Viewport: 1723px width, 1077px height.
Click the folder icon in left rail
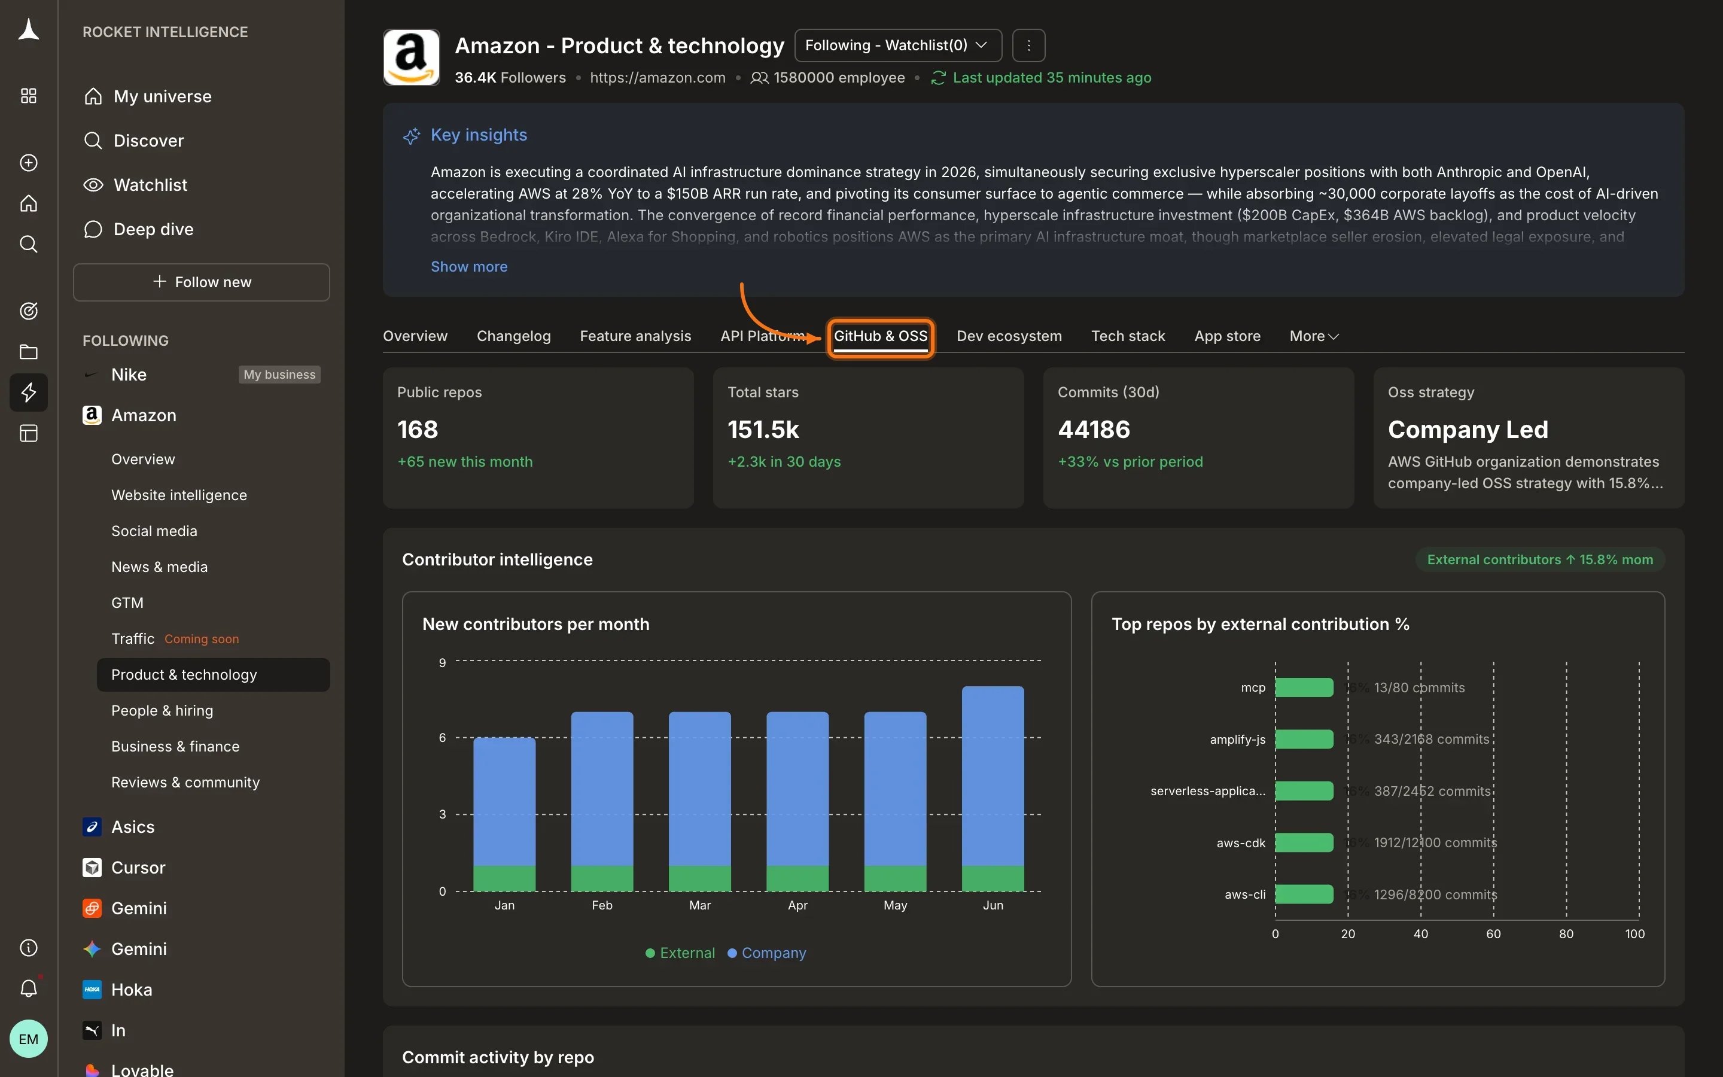coord(29,352)
